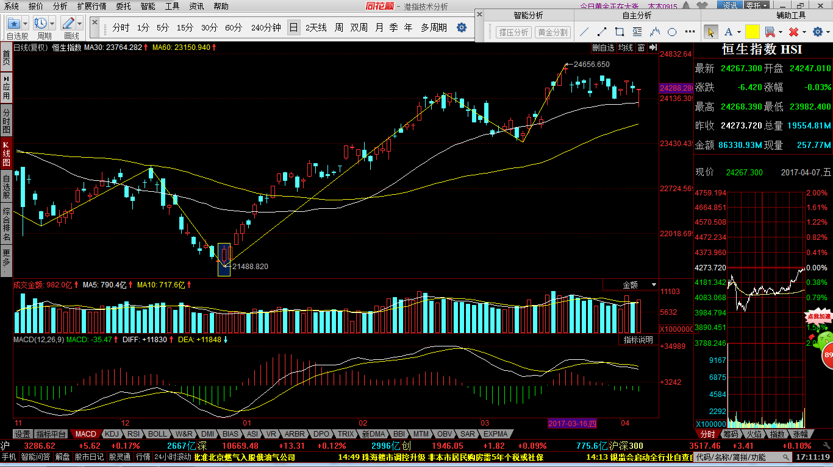Pick the yellow color swatch
The image size is (833, 467).
tap(752, 32)
